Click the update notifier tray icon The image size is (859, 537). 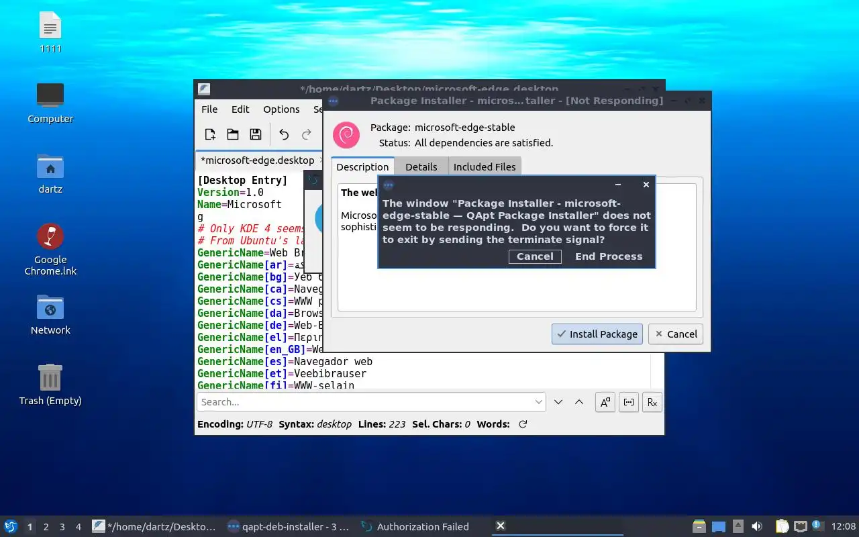818,526
